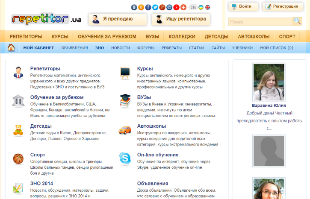Open the On-line обучение heading link
This screenshot has width=310, height=199.
[x=158, y=155]
